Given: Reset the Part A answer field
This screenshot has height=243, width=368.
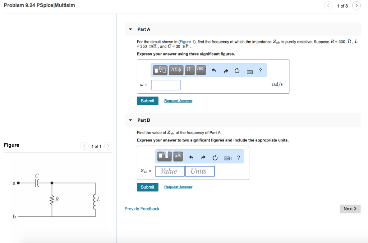Looking at the screenshot, I should [237, 70].
